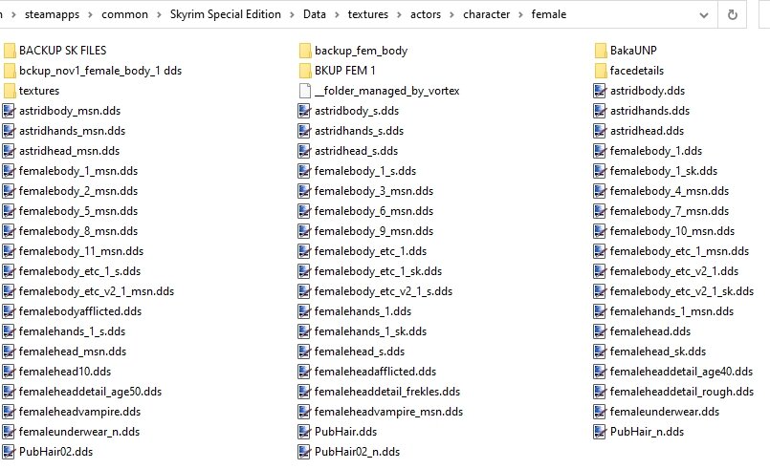Screen dimensions: 770x469
Task: Select the femaleunderwear.dds file icon
Action: point(600,412)
